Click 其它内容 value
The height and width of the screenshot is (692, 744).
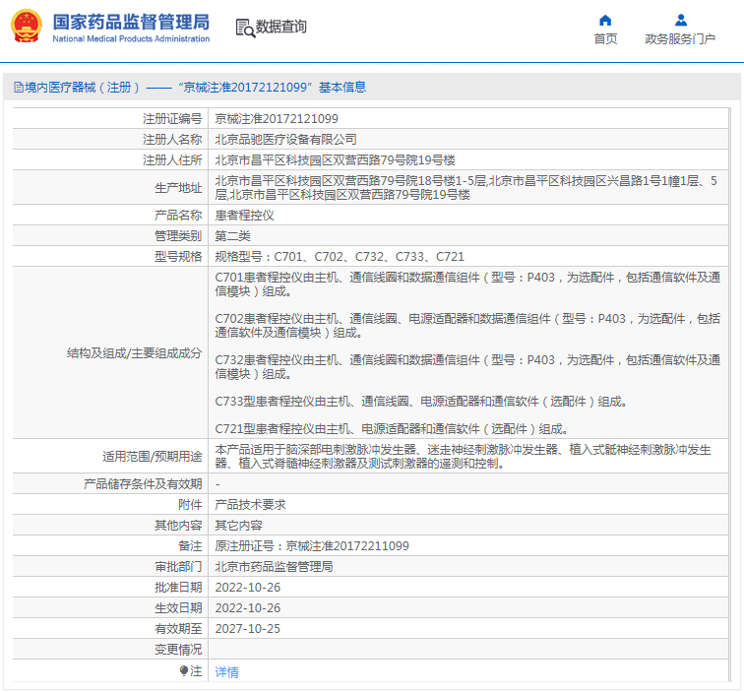coord(239,526)
